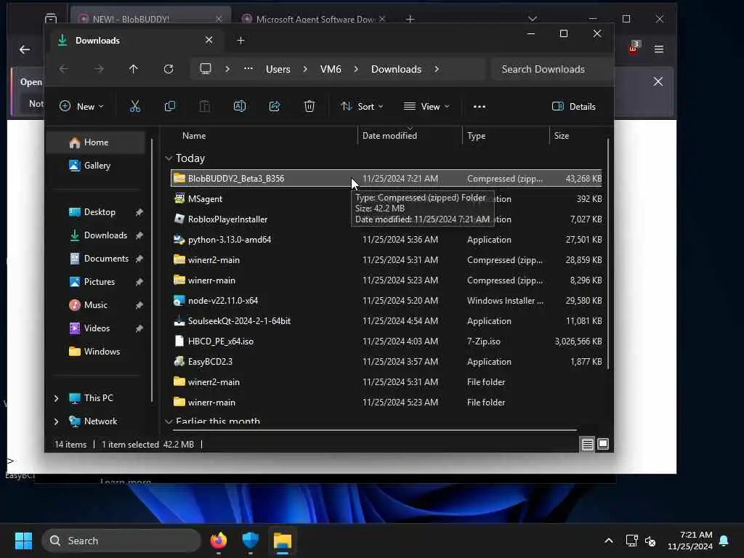Viewport: 744px width, 558px height.
Task: Click the navigation pane scrollbar
Action: [153, 270]
